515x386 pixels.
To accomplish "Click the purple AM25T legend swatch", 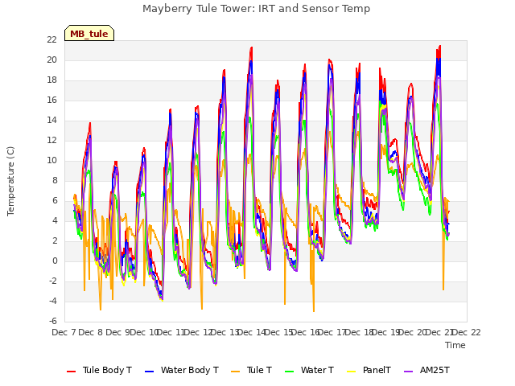I will tap(409, 372).
